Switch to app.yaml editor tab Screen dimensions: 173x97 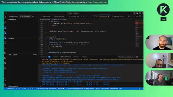click(x=118, y=16)
